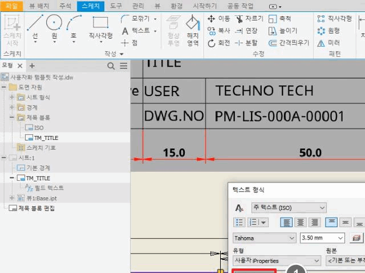Select the Scale (축척) tool
The width and height of the screenshot is (365, 273).
click(279, 19)
